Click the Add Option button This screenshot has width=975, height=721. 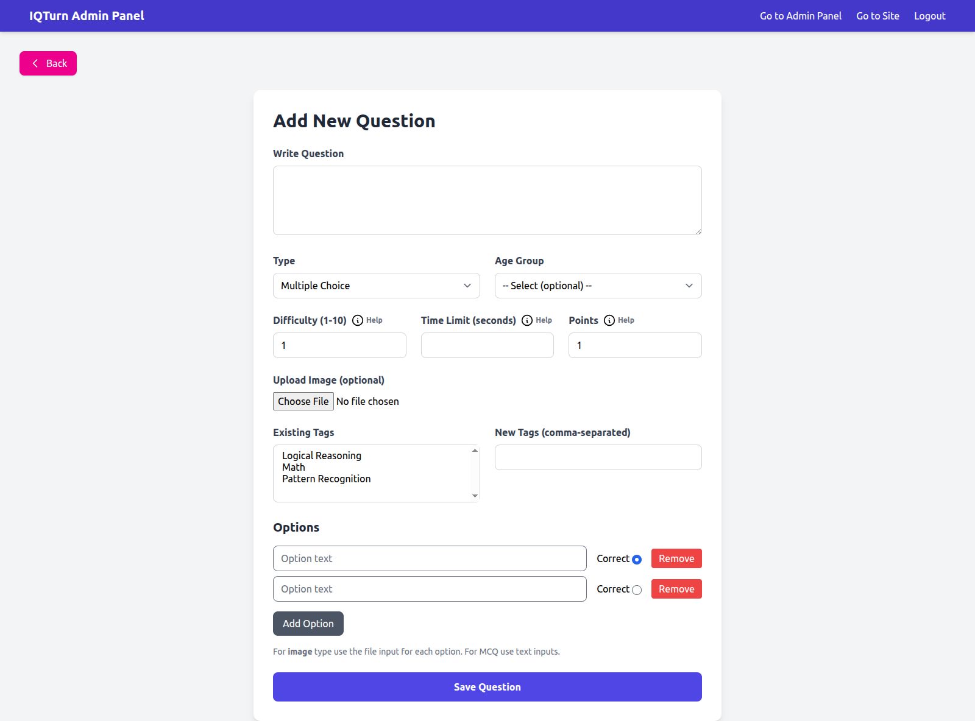(x=308, y=624)
